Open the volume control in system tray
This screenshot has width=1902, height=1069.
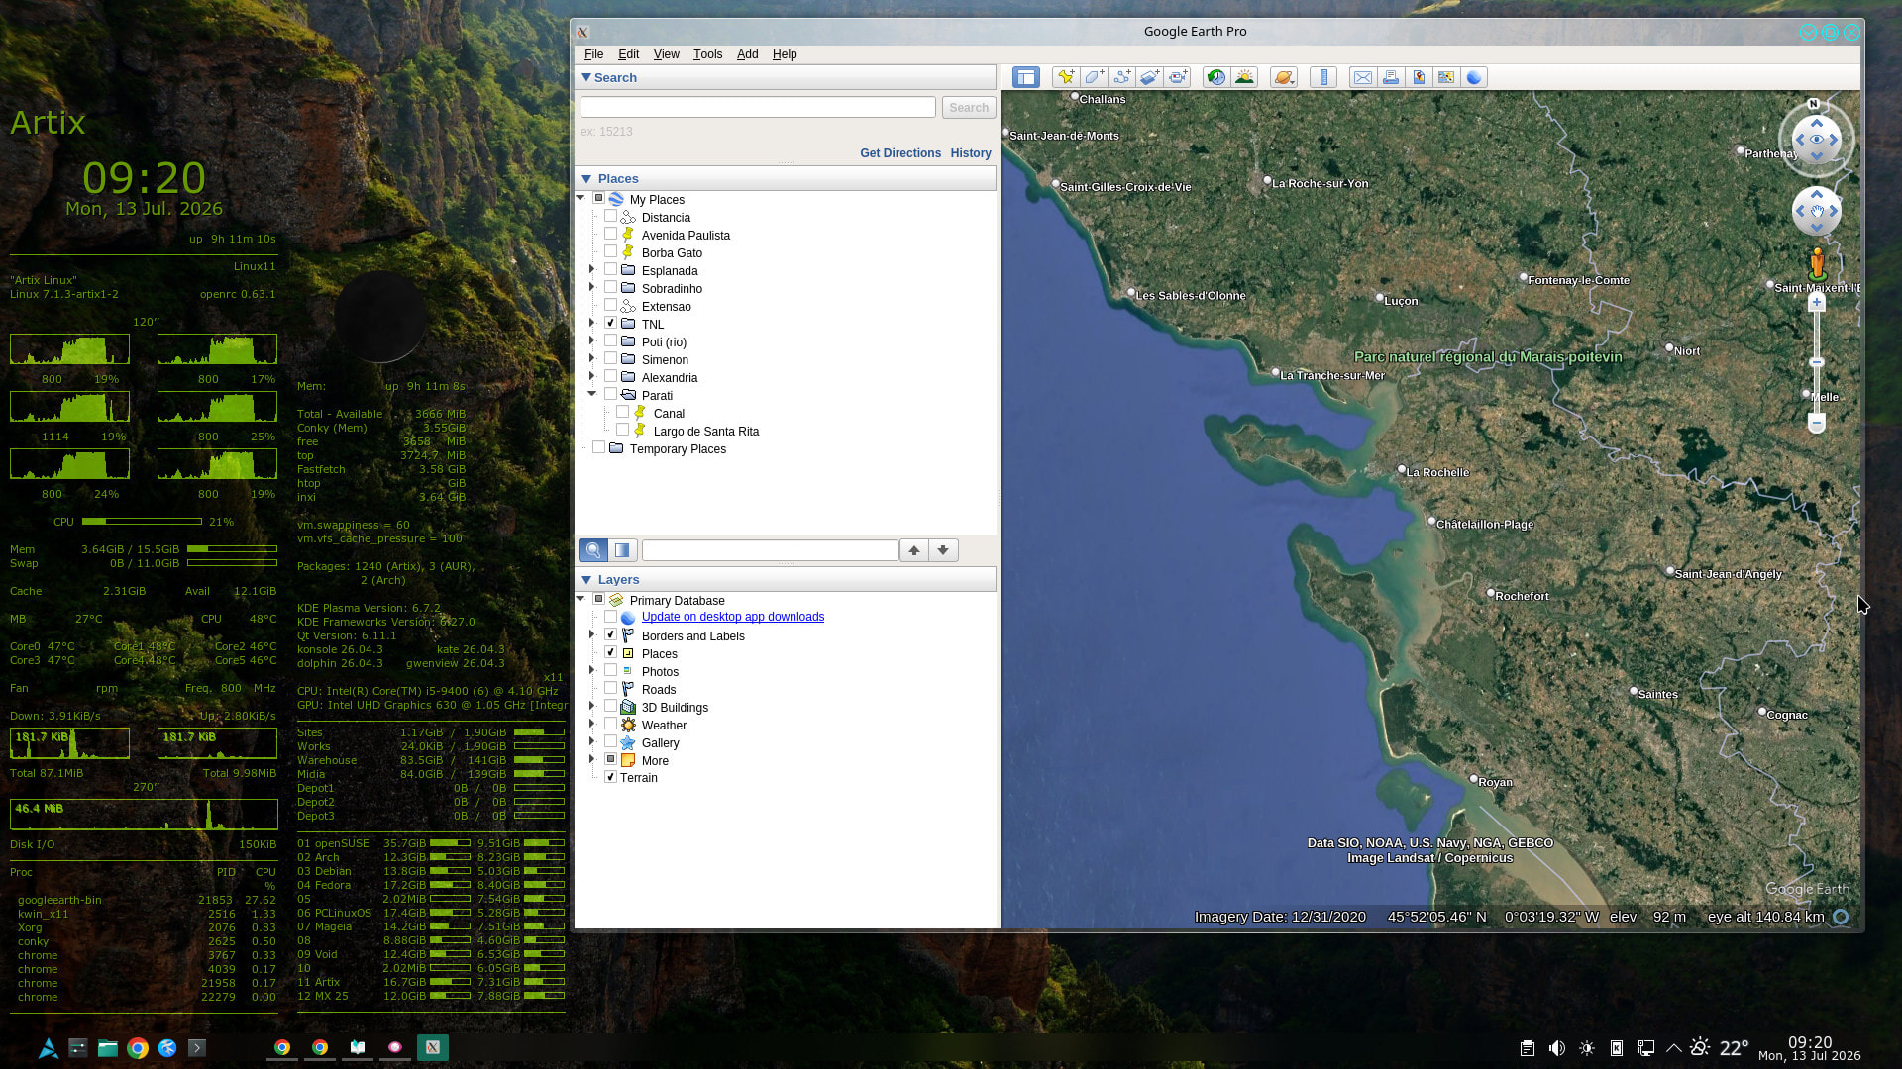pos(1557,1048)
